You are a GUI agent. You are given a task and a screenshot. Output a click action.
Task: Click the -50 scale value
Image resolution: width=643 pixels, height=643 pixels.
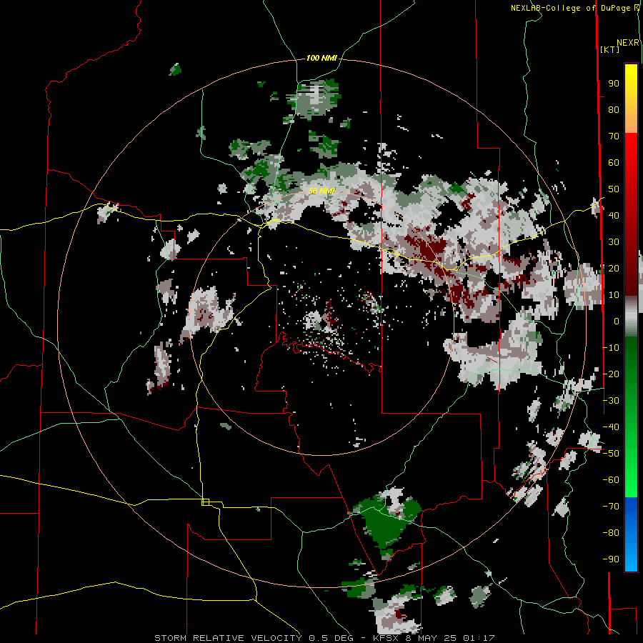[x=611, y=454]
